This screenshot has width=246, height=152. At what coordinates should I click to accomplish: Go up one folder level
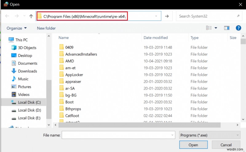[x=31, y=16]
